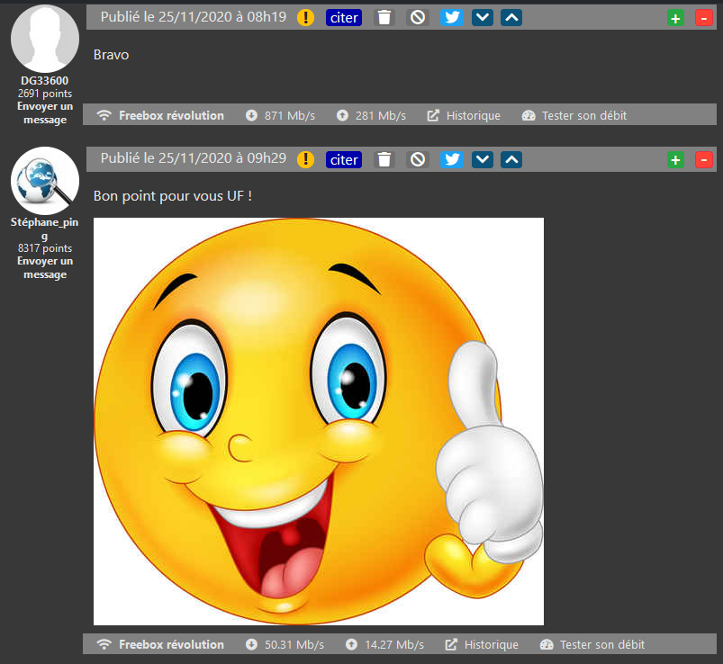Share DG33600's post on Twitter
This screenshot has height=664, width=723.
pos(452,17)
